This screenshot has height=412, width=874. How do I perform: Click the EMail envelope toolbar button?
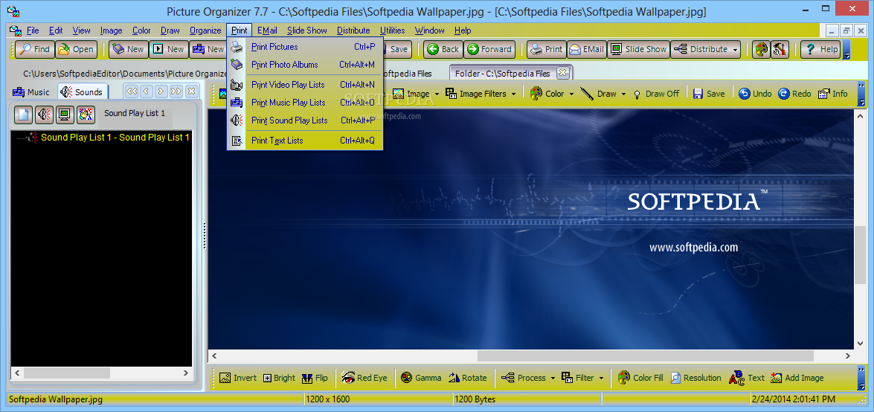[586, 49]
